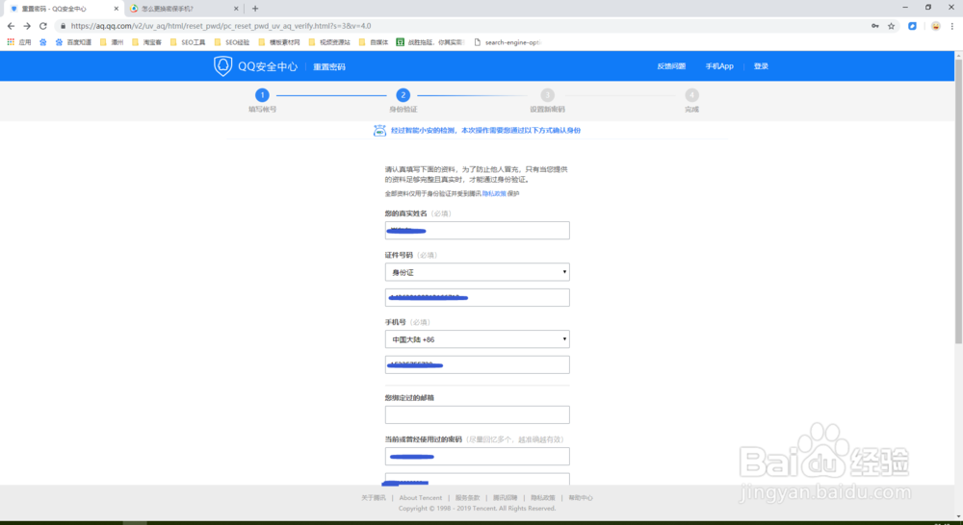
Task: Click the 帮助中心 footer link
Action: 581,498
